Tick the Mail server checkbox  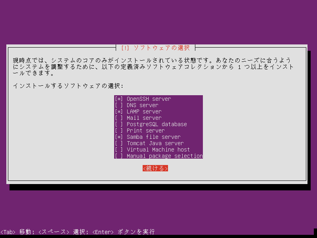[119, 118]
